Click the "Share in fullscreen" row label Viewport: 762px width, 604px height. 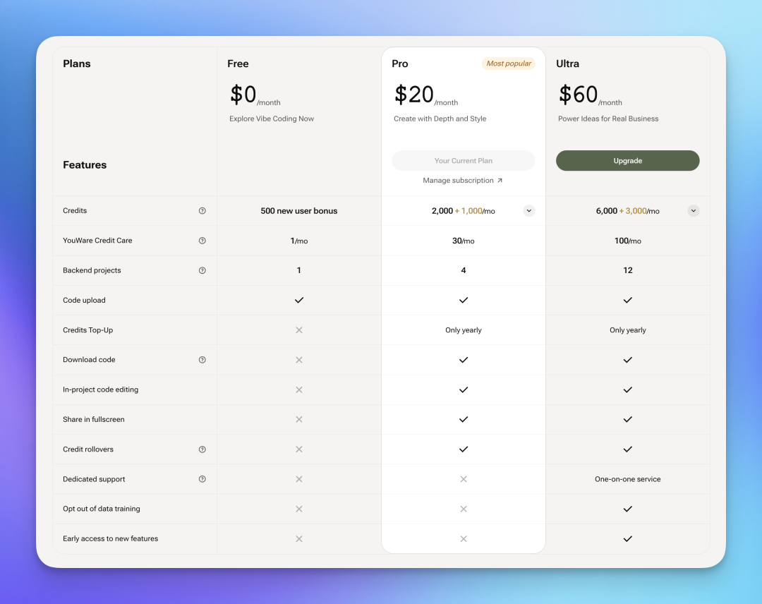(x=94, y=419)
